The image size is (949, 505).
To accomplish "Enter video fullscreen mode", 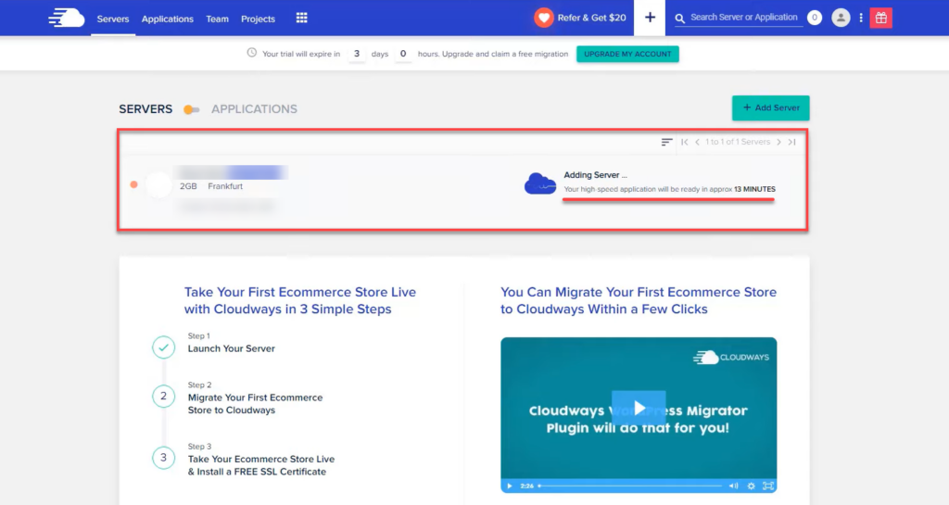I will (x=768, y=486).
